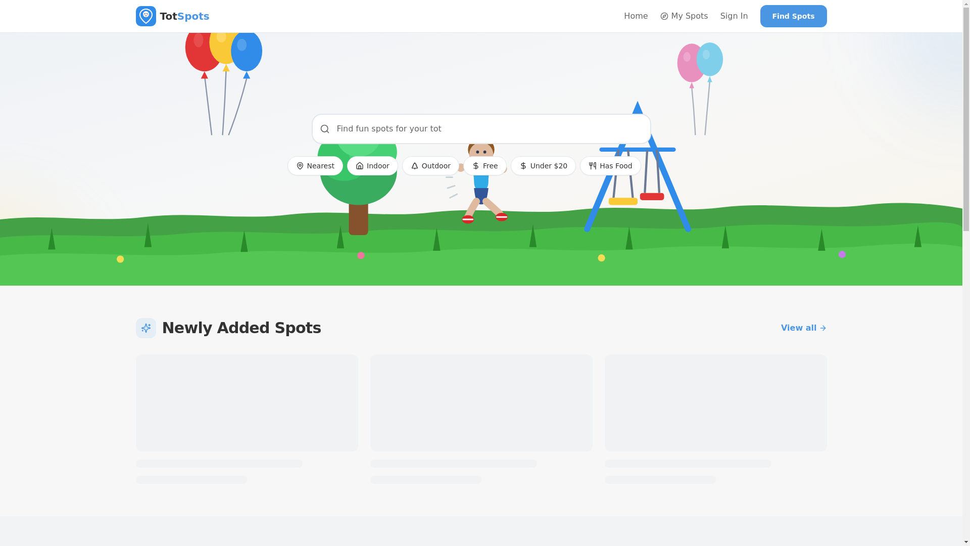Toggle the Indoor filter chip
The image size is (970, 546).
372,166
